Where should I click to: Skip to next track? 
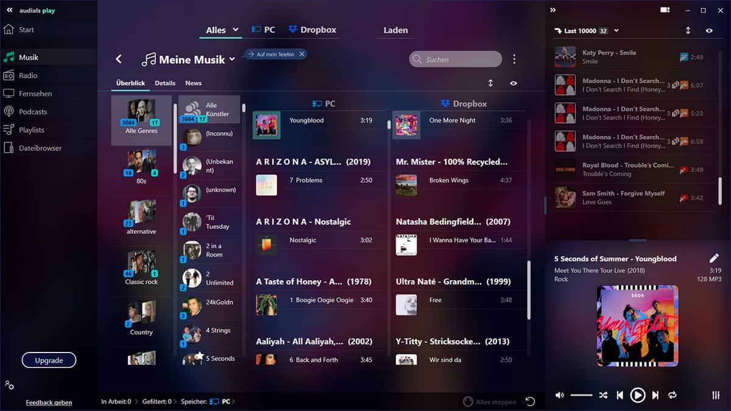(x=655, y=395)
